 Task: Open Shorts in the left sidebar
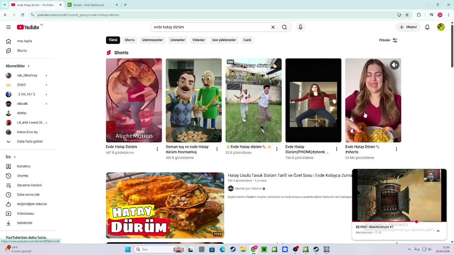coord(28,51)
